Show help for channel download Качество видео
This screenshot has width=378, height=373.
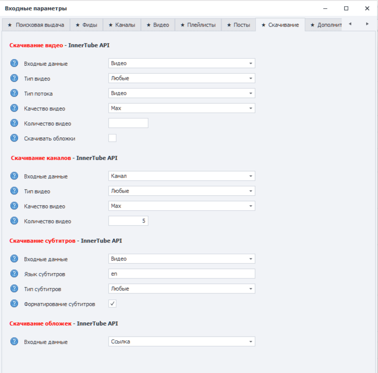point(14,206)
